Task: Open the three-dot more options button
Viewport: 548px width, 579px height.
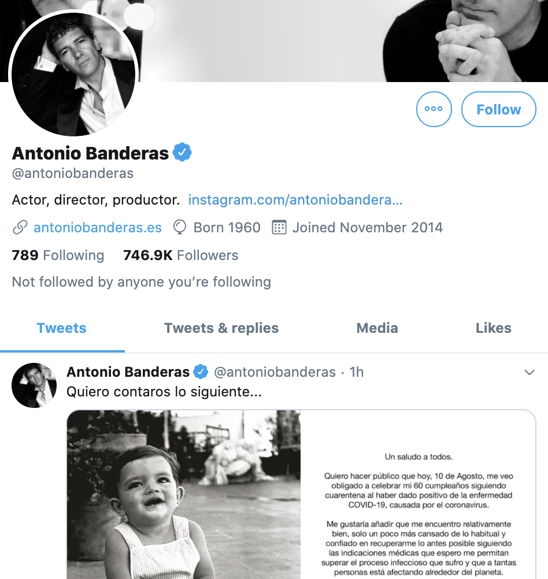Action: (434, 109)
